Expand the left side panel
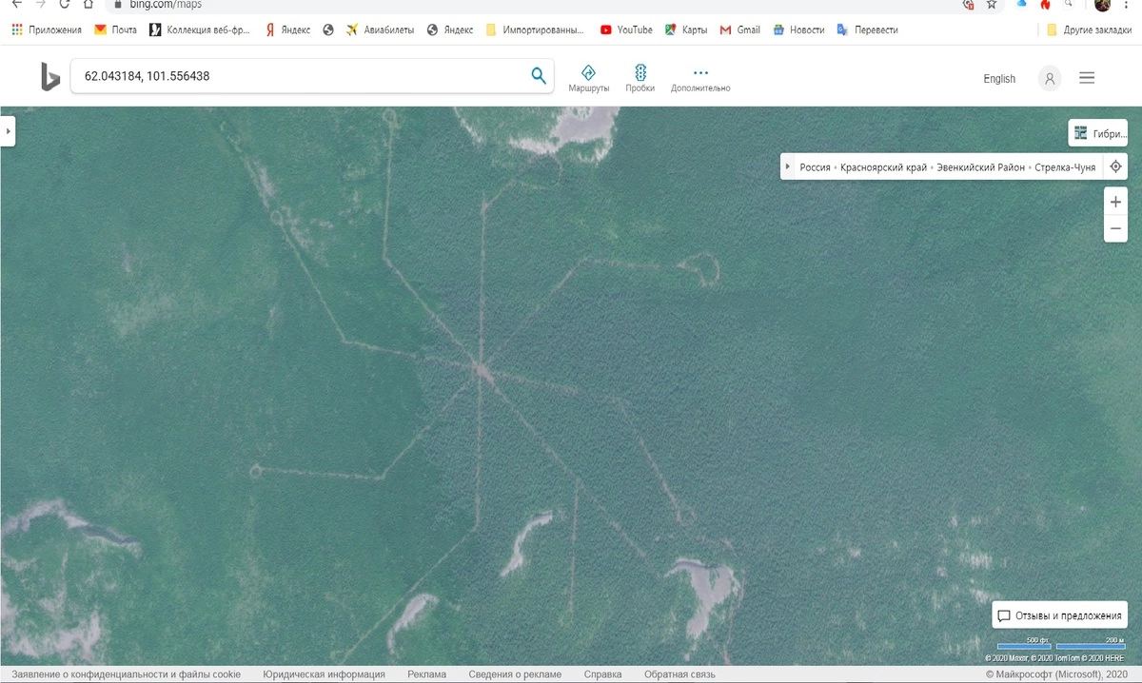This screenshot has height=683, width=1142. click(x=8, y=131)
